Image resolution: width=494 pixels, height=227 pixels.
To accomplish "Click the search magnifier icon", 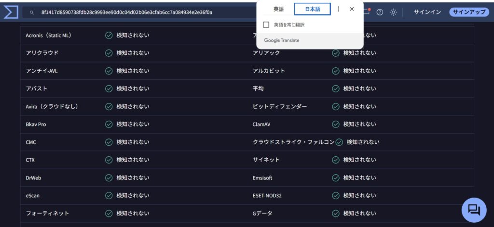I will click(x=32, y=13).
